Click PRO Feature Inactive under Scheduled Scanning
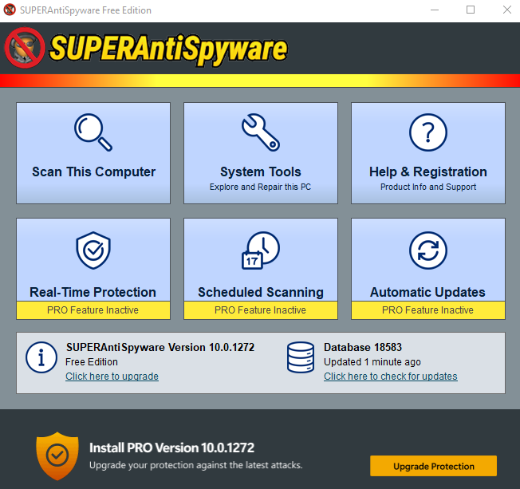The height and width of the screenshot is (489, 520). (x=261, y=310)
